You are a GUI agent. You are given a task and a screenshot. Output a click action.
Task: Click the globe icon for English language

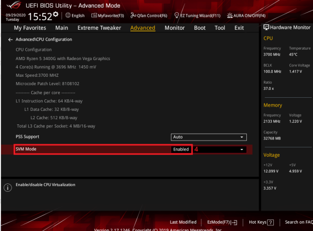coord(68,16)
